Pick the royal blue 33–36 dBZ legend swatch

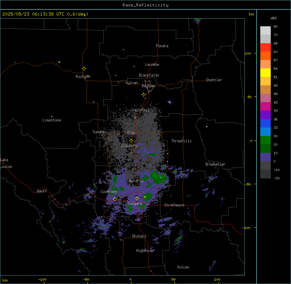265,123
